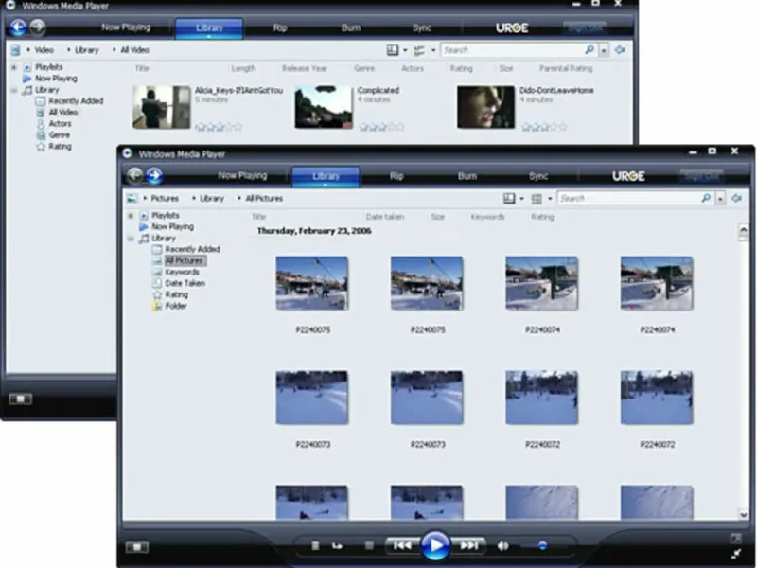The width and height of the screenshot is (757, 568).
Task: Select the Dido-DontLeaveHome video thumbnail
Action: (x=485, y=107)
